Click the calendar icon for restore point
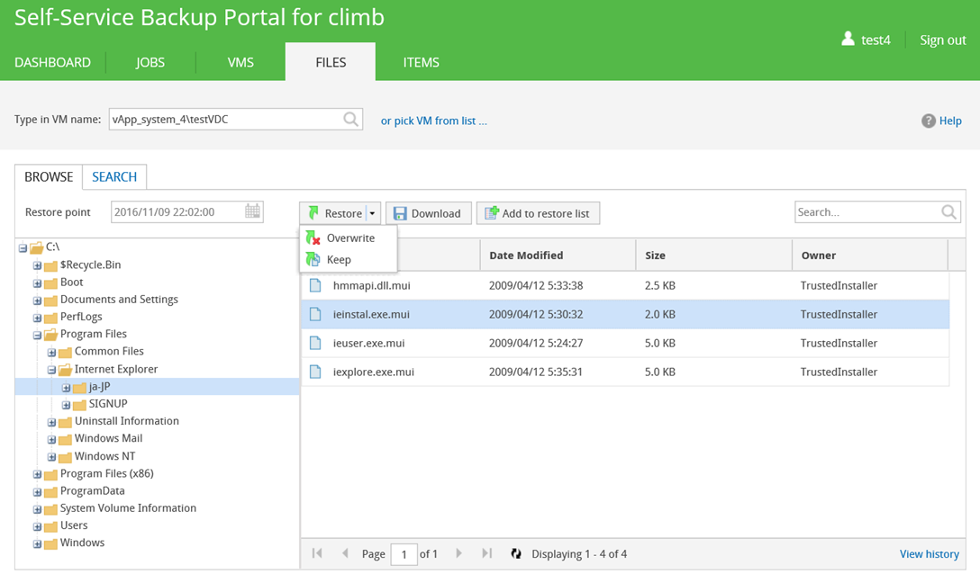 (252, 211)
